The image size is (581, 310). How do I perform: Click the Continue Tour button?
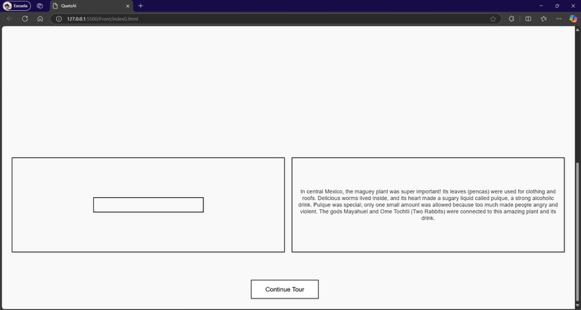point(285,289)
